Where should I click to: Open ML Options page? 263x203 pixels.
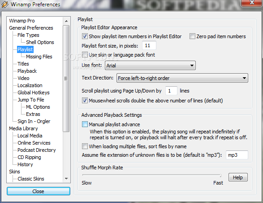(38, 107)
